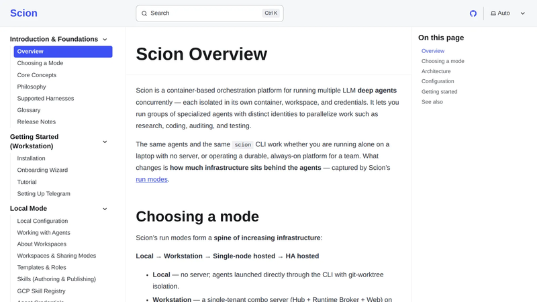
Task: Collapse the Introduction & Foundations section
Action: click(x=105, y=40)
